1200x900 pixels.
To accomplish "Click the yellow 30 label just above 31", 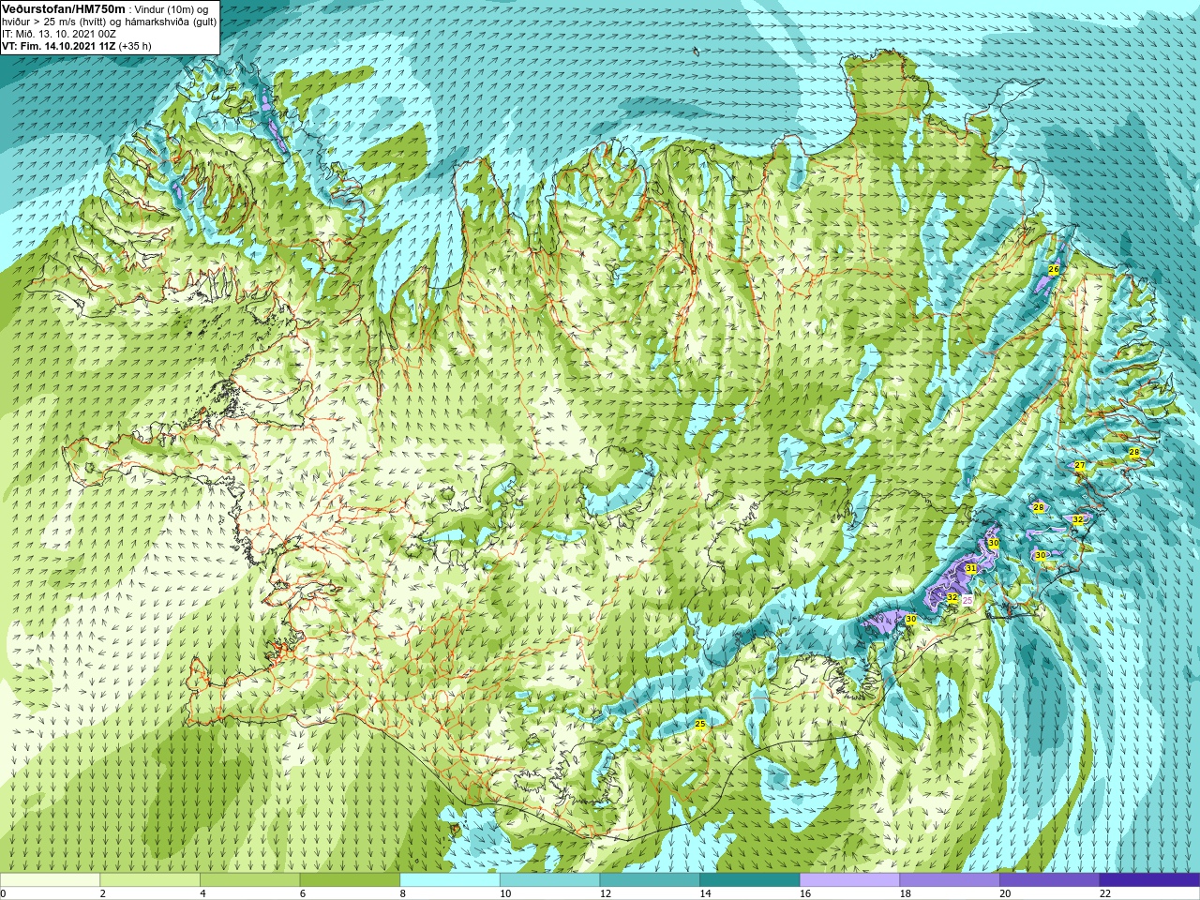I will coord(994,543).
